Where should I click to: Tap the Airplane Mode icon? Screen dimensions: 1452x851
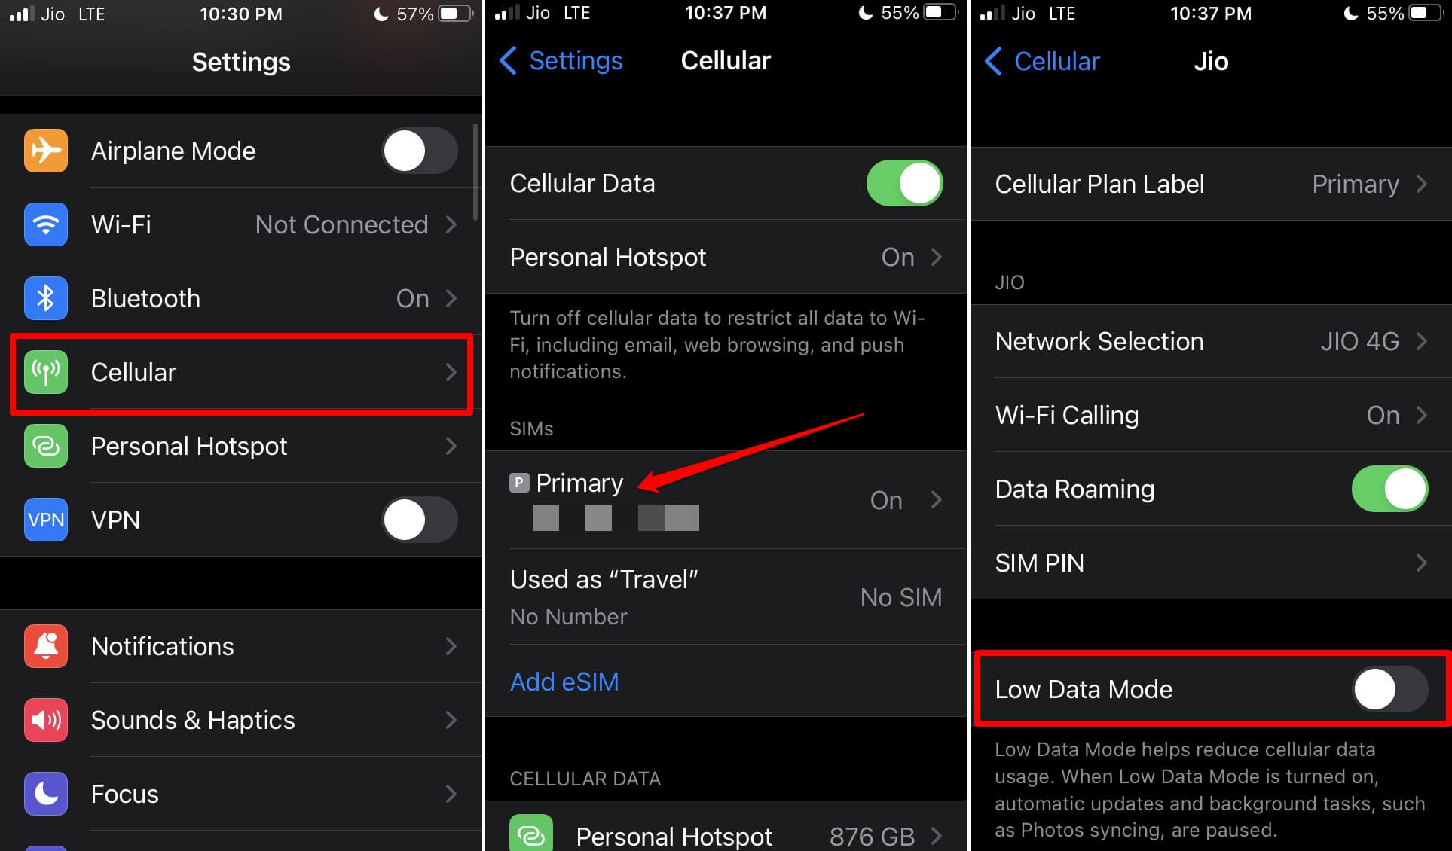tap(47, 151)
